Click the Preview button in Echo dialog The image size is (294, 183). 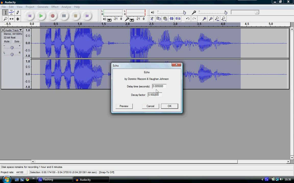coord(124,106)
